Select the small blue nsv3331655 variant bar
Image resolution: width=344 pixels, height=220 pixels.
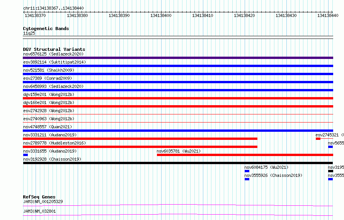point(26,155)
